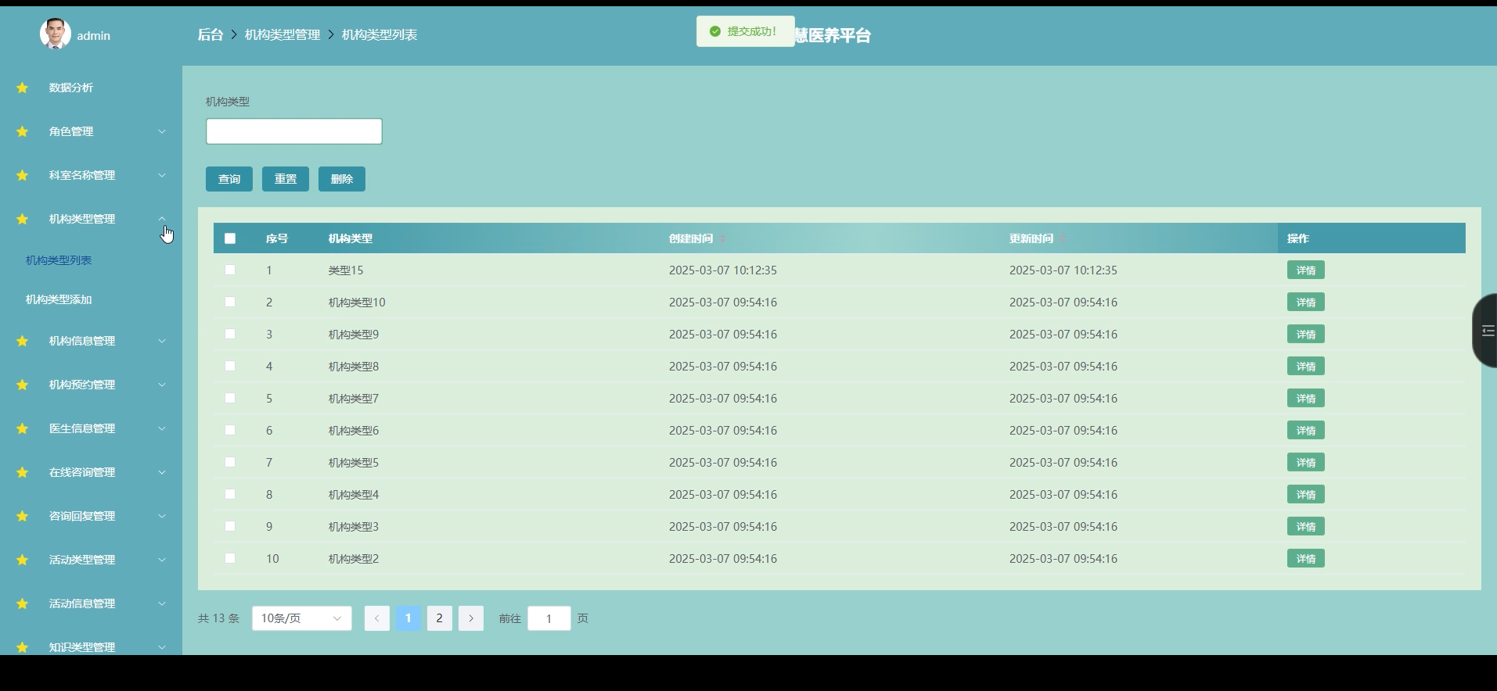Screen dimensions: 1497x691
Task: Click the 后台 breadcrumb link
Action: click(x=211, y=34)
